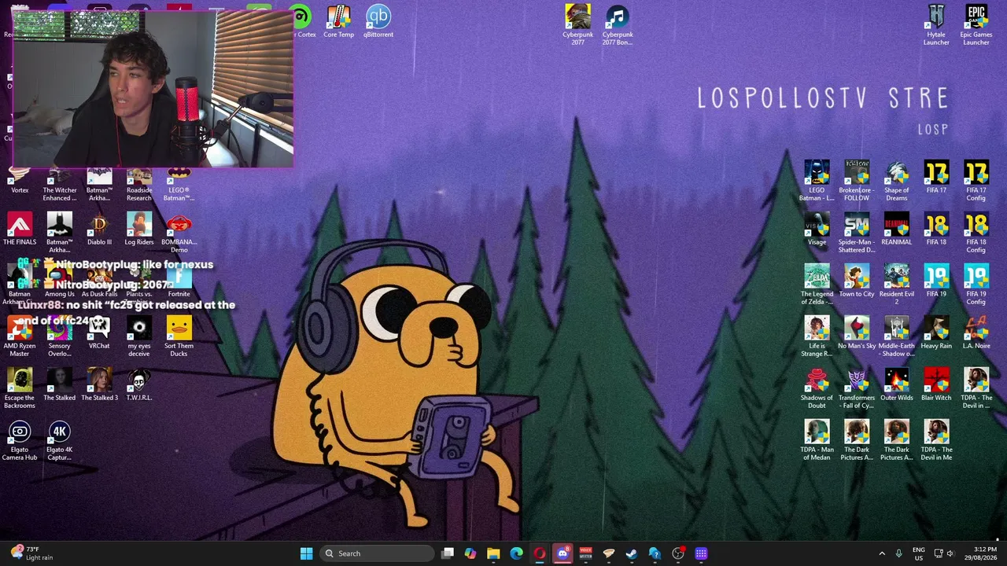The height and width of the screenshot is (566, 1007).
Task: Select the Resident Evil 2 shortcut
Action: [x=897, y=285]
